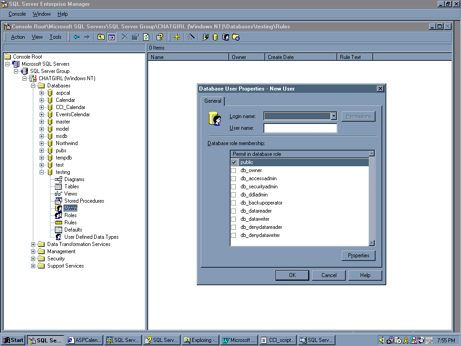Expand Data Transformation Services node
Viewport: 461px width, 346px height.
pos(33,244)
